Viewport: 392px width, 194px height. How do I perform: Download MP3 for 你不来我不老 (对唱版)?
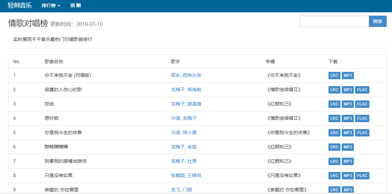click(x=347, y=76)
